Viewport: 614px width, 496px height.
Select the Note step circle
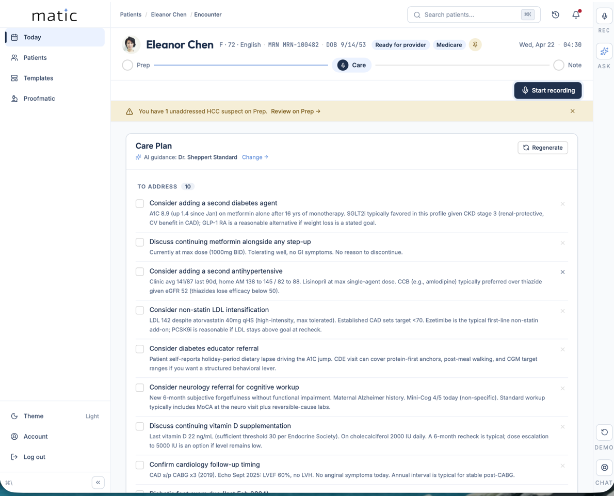(559, 65)
